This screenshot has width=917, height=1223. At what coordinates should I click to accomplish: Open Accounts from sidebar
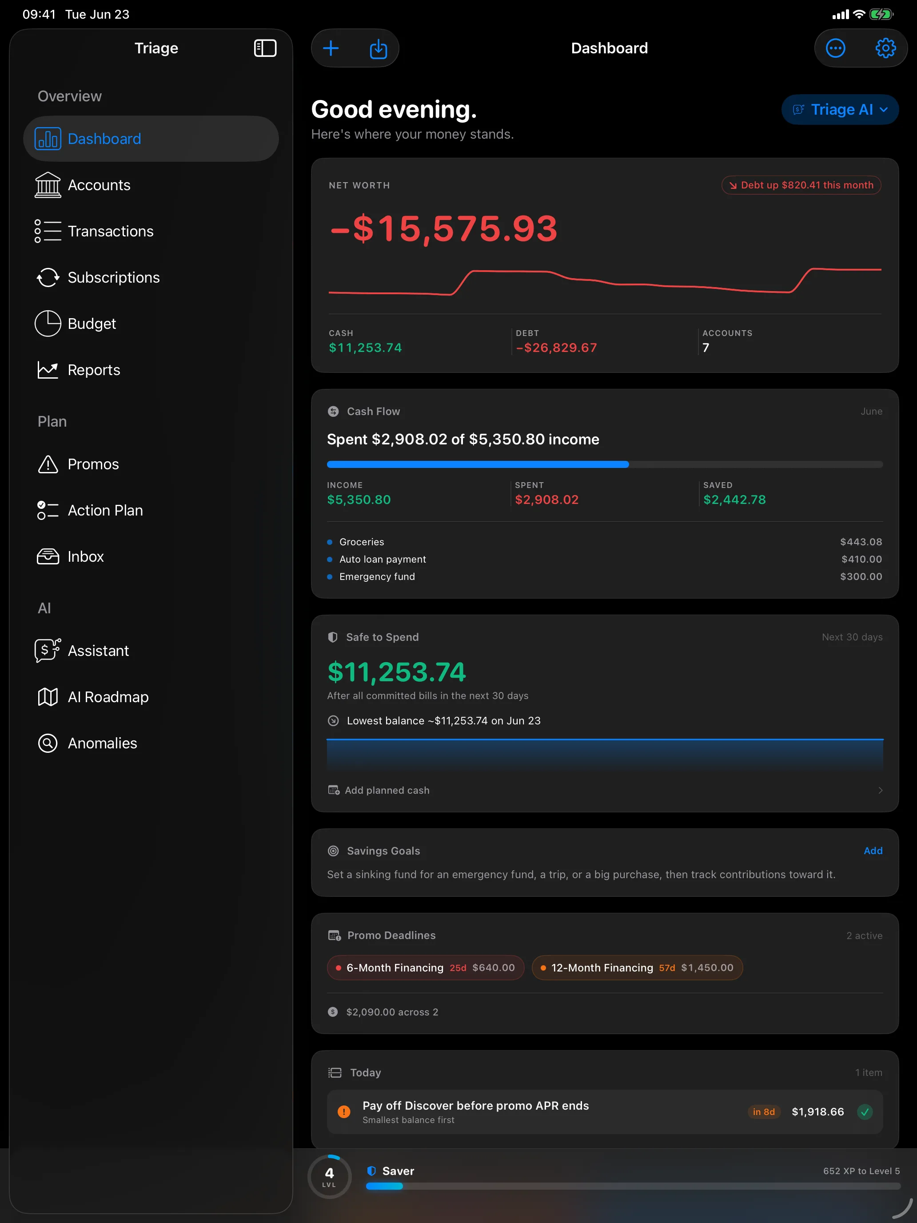pos(151,185)
